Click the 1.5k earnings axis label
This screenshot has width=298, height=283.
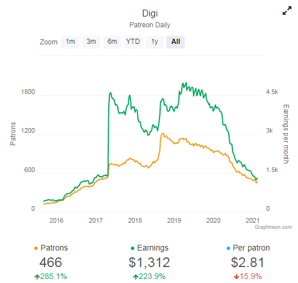point(272,170)
